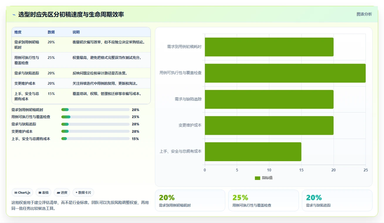The image size is (384, 223).
Task: Click description 关注持续迭代中用例的复用、更新和淘汰。
Action: click(106, 83)
